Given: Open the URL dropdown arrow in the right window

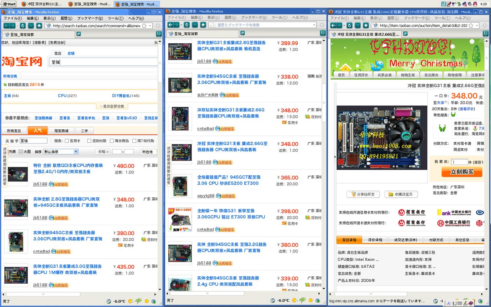Looking at the screenshot, I should click(477, 25).
